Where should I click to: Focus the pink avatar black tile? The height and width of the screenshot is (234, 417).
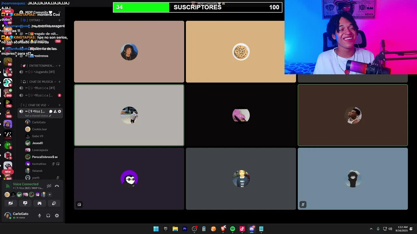241,115
